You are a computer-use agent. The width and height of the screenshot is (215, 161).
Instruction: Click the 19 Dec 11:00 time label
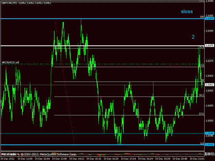pos(25,159)
